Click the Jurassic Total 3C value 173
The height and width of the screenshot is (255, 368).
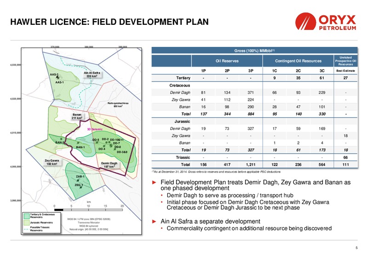[x=322, y=150]
